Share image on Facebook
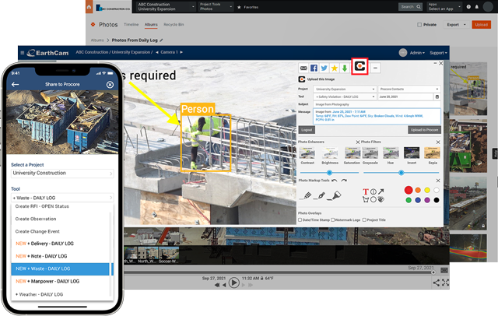498x316 pixels. [x=314, y=68]
